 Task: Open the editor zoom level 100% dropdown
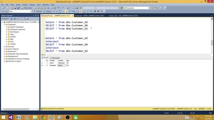[x=48, y=55]
